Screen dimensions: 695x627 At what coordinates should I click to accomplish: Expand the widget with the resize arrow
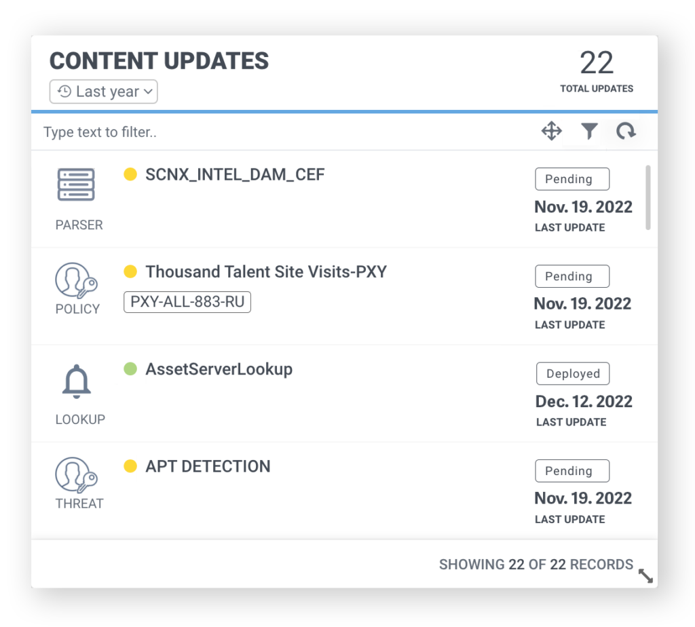[x=646, y=576]
